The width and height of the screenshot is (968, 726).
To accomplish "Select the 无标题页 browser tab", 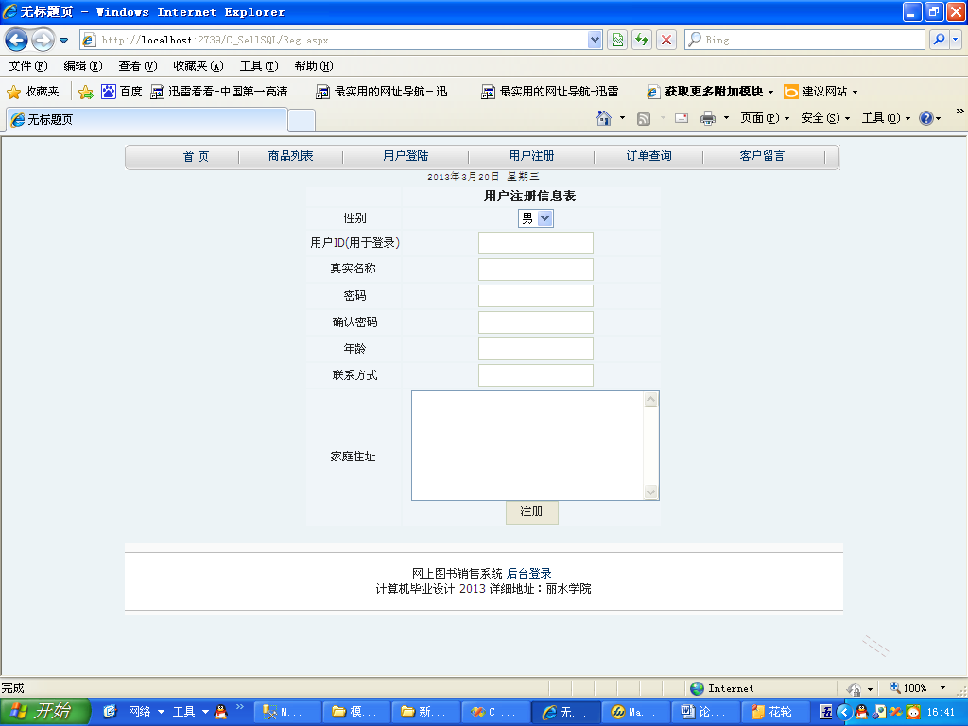I will 147,120.
